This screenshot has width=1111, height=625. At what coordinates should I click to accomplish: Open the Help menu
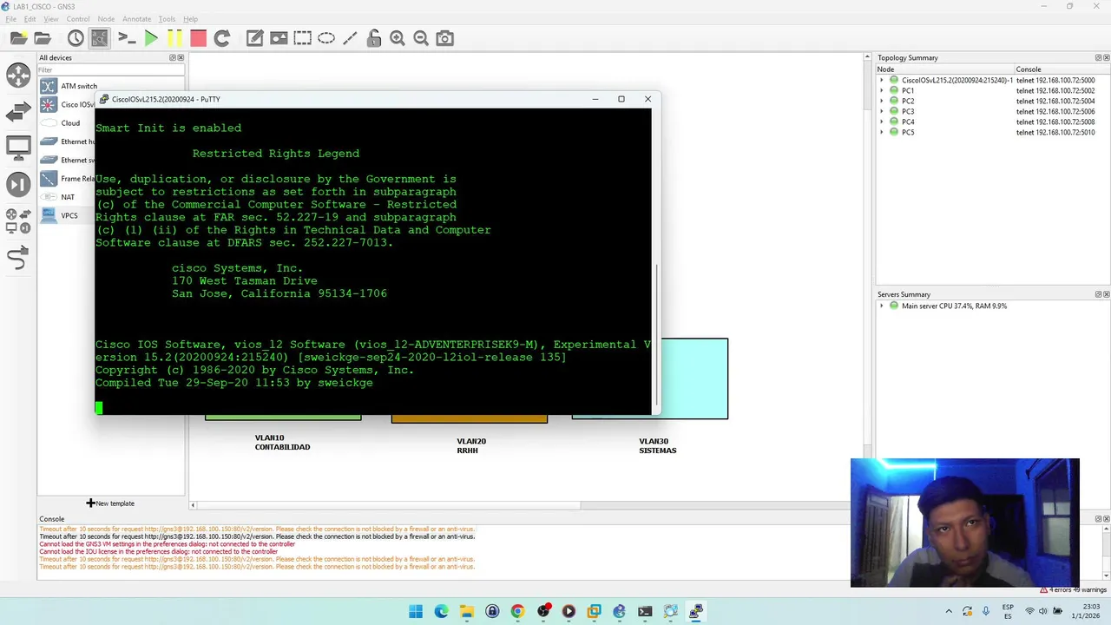click(190, 18)
